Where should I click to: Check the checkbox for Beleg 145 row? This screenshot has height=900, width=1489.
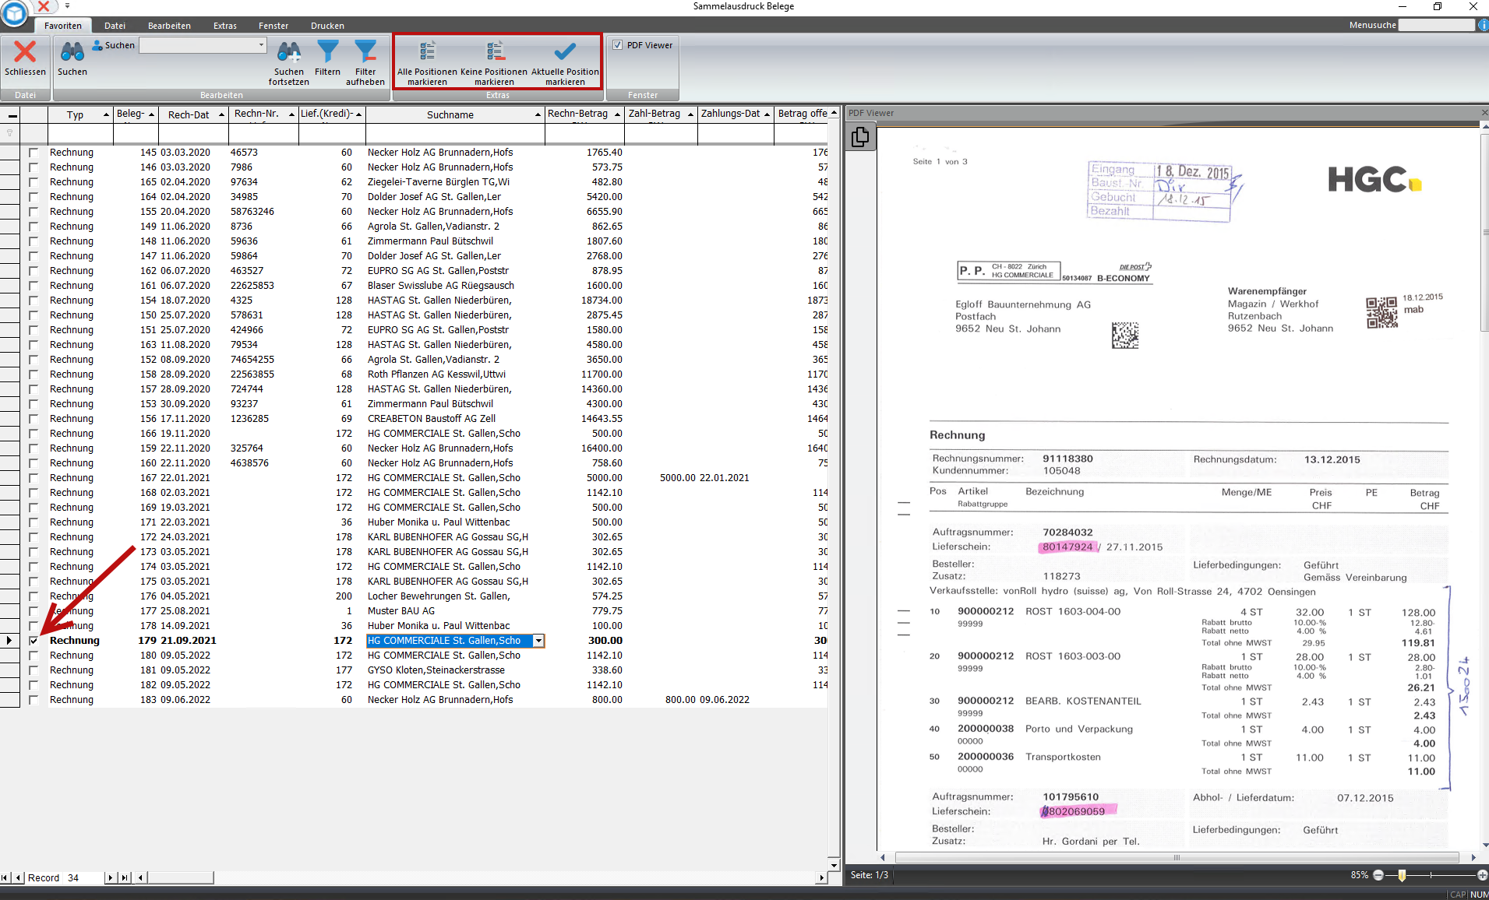pyautogui.click(x=34, y=153)
